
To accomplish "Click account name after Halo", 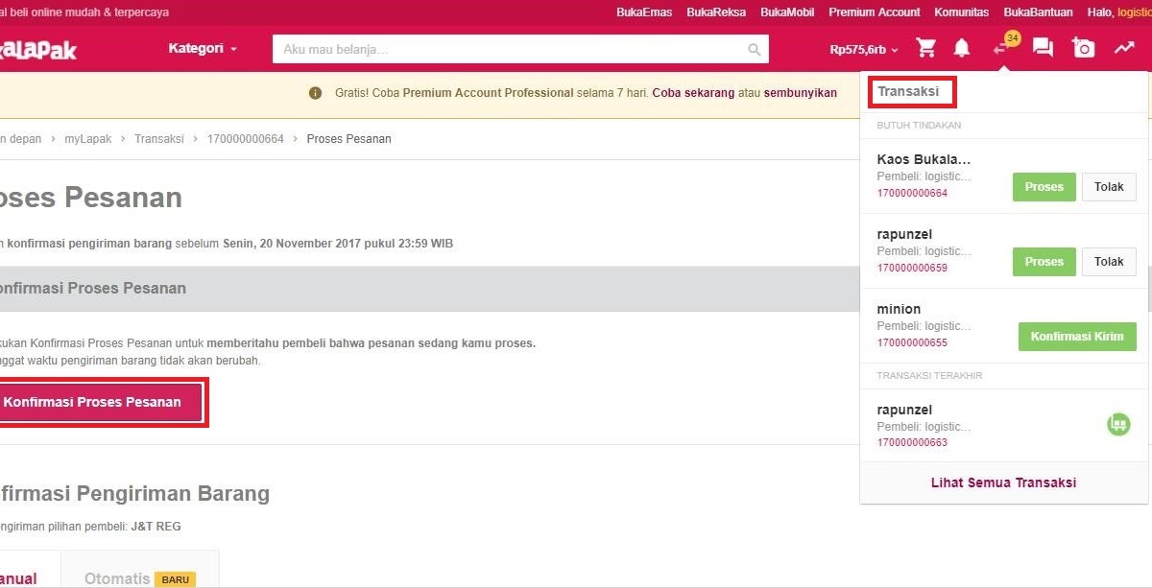I will 1135,12.
